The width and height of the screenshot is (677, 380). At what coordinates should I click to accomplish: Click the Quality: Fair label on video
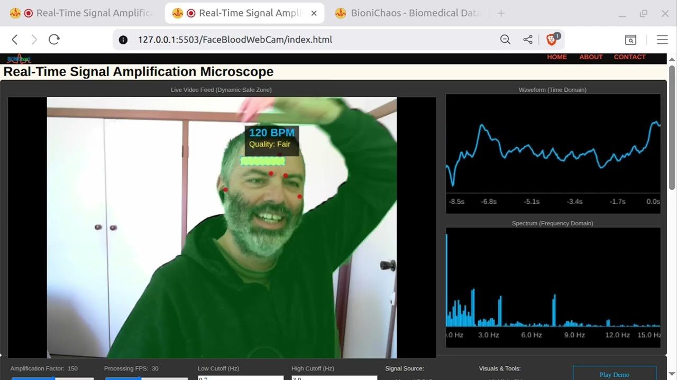tap(270, 144)
